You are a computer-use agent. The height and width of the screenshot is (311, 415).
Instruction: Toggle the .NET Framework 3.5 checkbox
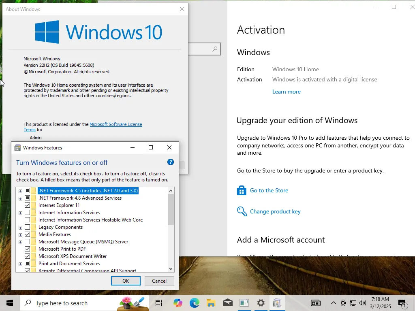[x=27, y=190]
